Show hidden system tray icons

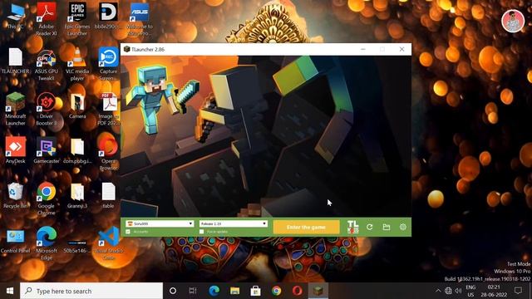438,291
